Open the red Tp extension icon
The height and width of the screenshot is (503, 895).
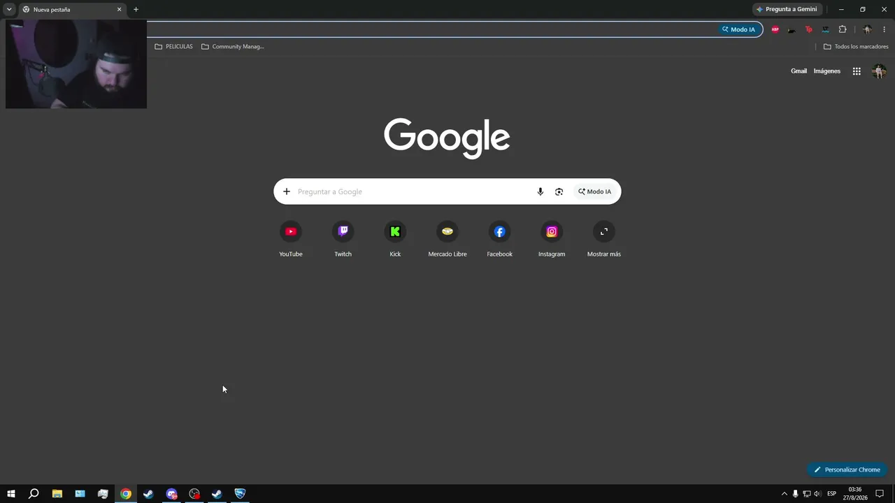[x=809, y=29]
